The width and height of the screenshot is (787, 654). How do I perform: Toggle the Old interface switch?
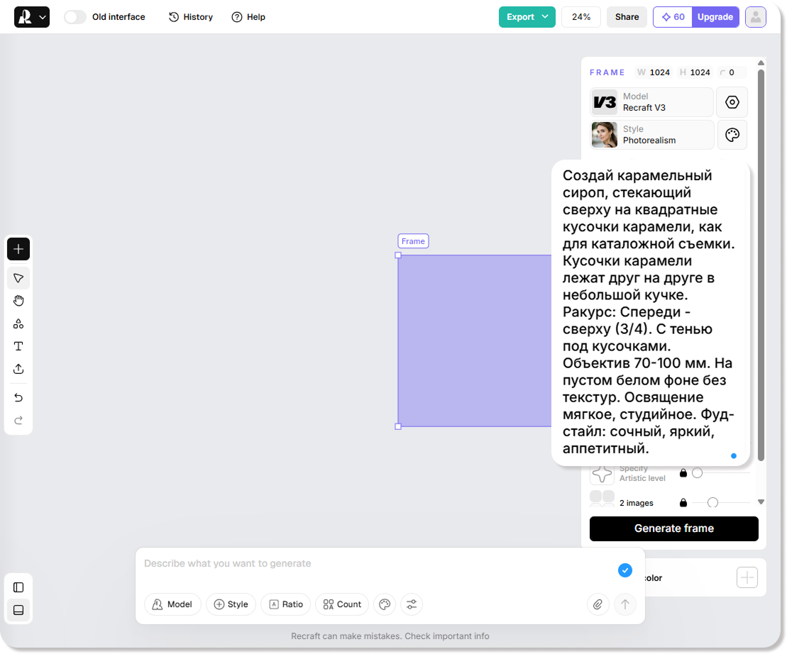[x=75, y=17]
